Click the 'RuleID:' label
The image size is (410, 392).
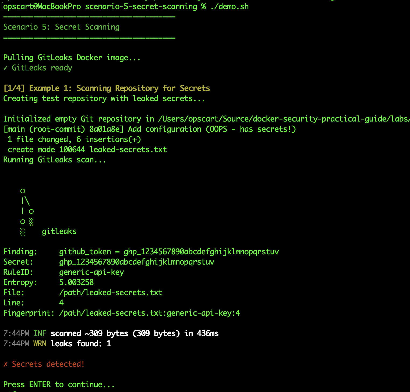18,272
